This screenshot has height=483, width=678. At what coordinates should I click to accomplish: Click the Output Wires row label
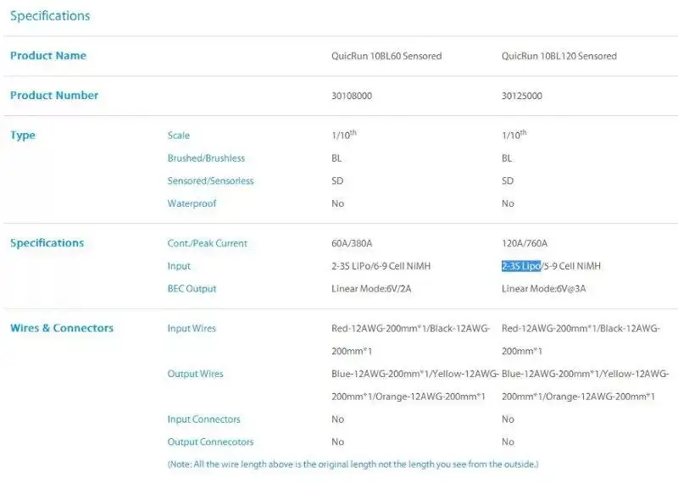point(195,374)
